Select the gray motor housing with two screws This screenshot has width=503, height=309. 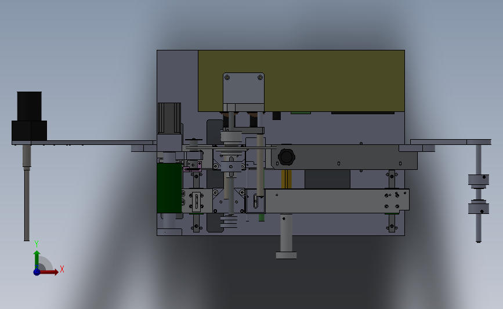244,92
